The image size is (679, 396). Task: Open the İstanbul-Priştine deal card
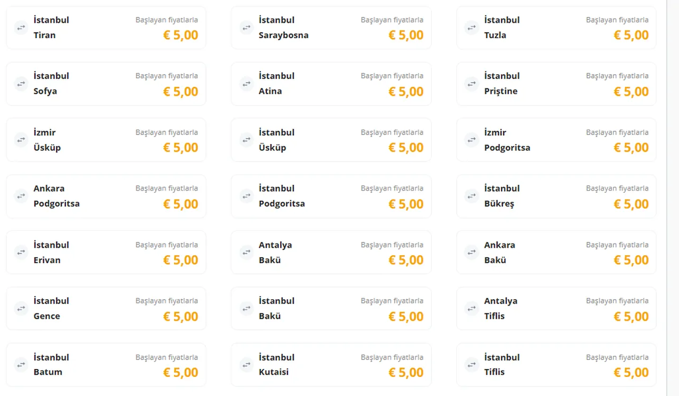(556, 84)
